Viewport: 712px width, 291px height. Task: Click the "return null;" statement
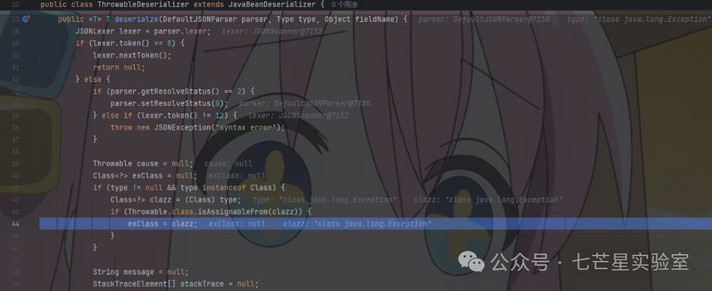[x=119, y=67]
